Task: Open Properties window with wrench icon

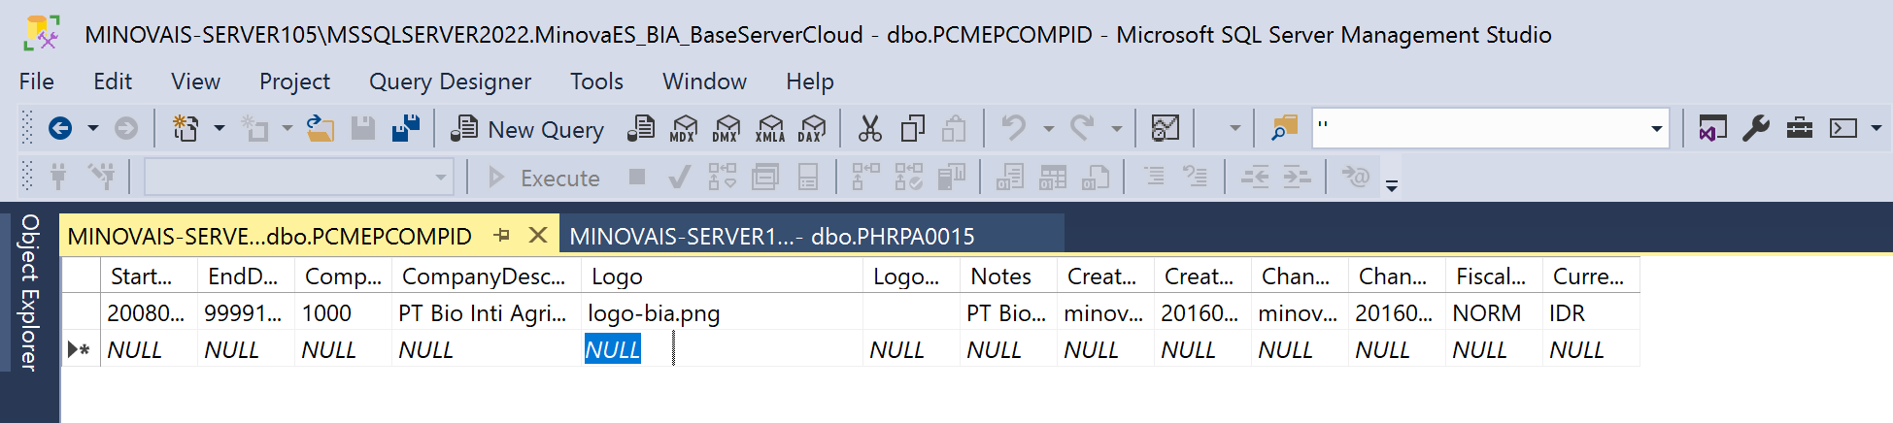Action: [1755, 128]
